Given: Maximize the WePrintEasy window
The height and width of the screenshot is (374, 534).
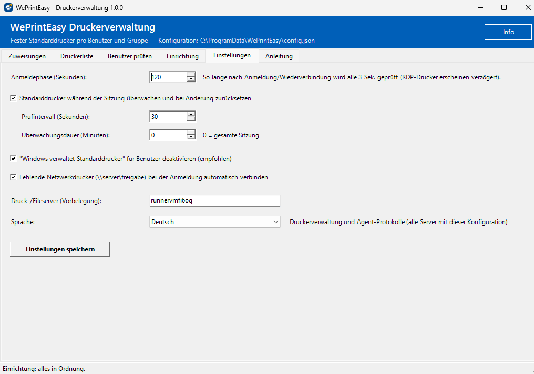Looking at the screenshot, I should point(504,7).
